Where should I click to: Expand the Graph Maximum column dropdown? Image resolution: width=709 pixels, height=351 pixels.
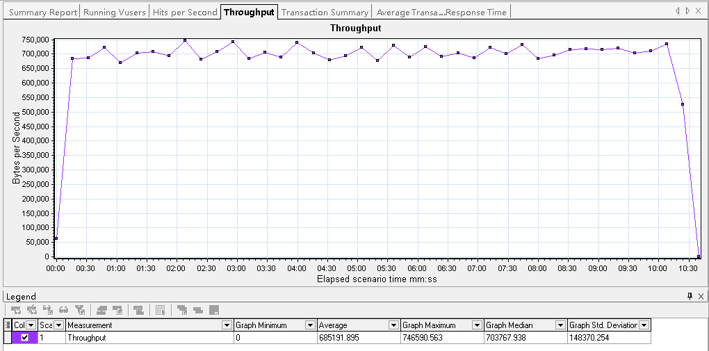click(477, 325)
